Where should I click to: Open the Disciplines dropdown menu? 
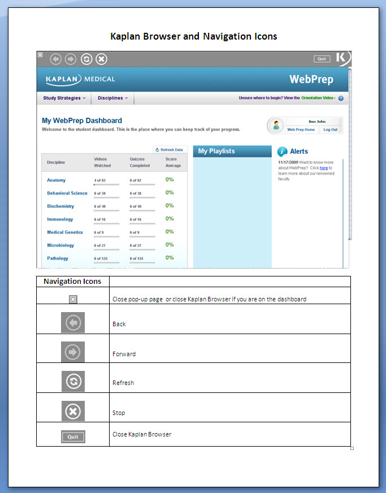(x=112, y=98)
